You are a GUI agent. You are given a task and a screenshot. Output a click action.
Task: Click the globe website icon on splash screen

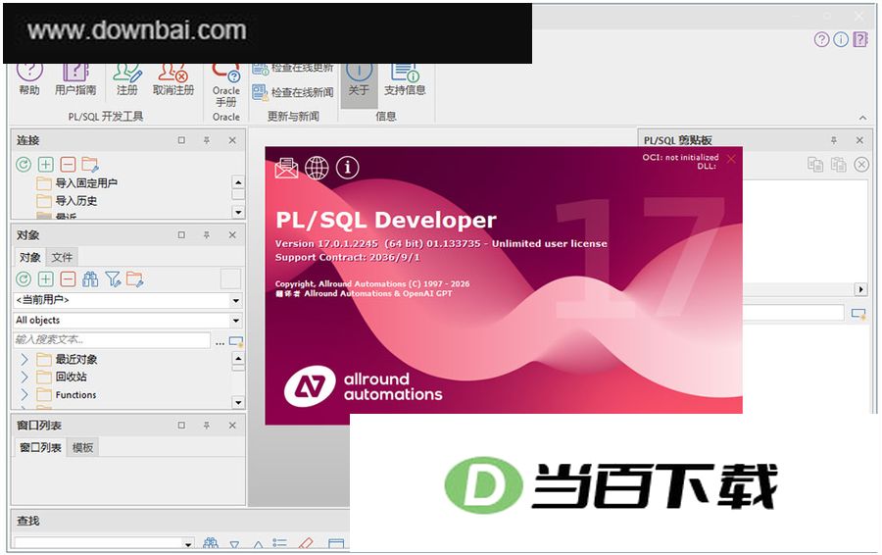(x=317, y=168)
